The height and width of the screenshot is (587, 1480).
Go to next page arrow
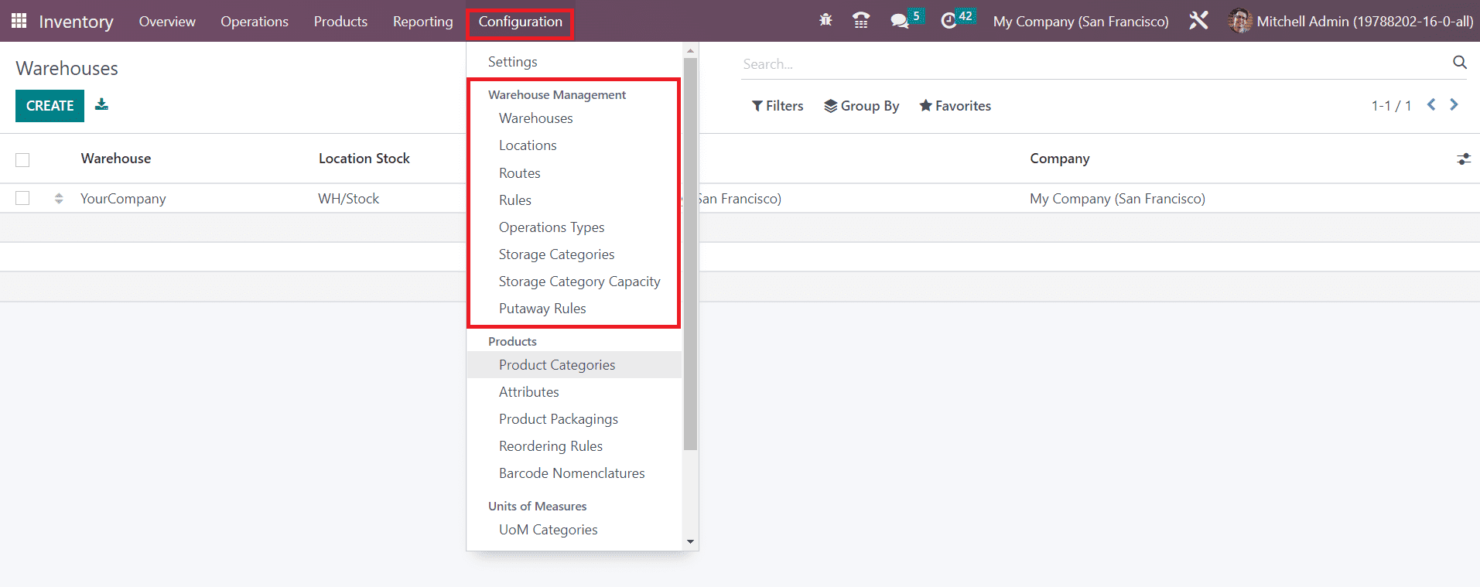[1454, 105]
